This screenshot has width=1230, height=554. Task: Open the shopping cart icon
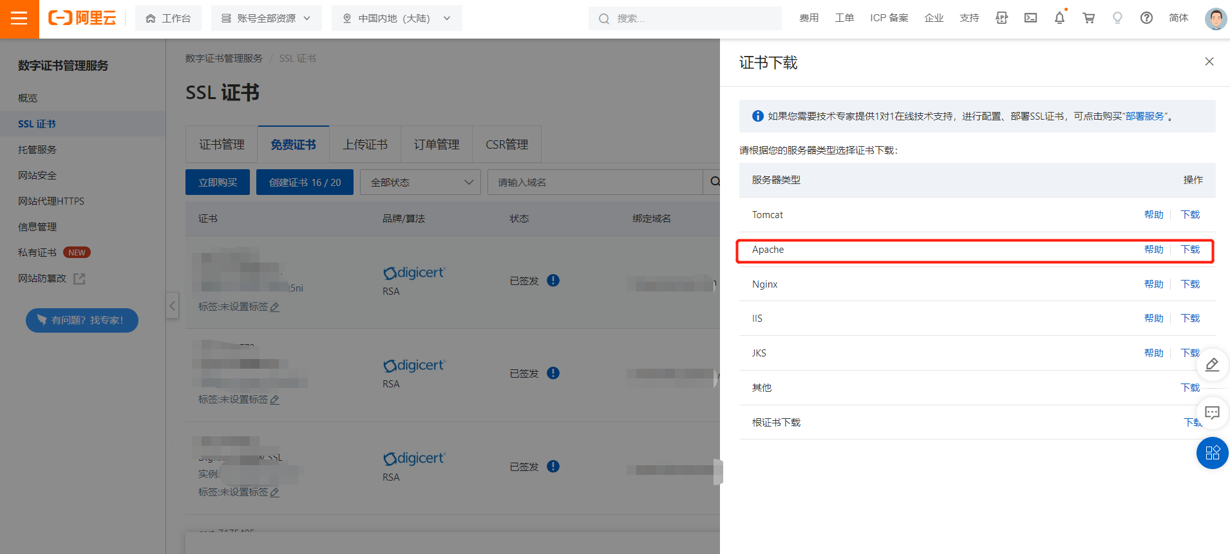1089,18
